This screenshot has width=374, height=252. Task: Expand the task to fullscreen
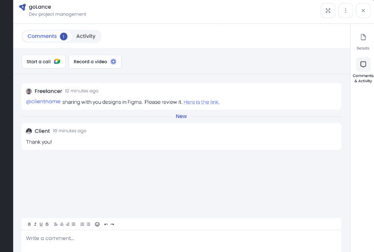pos(328,10)
